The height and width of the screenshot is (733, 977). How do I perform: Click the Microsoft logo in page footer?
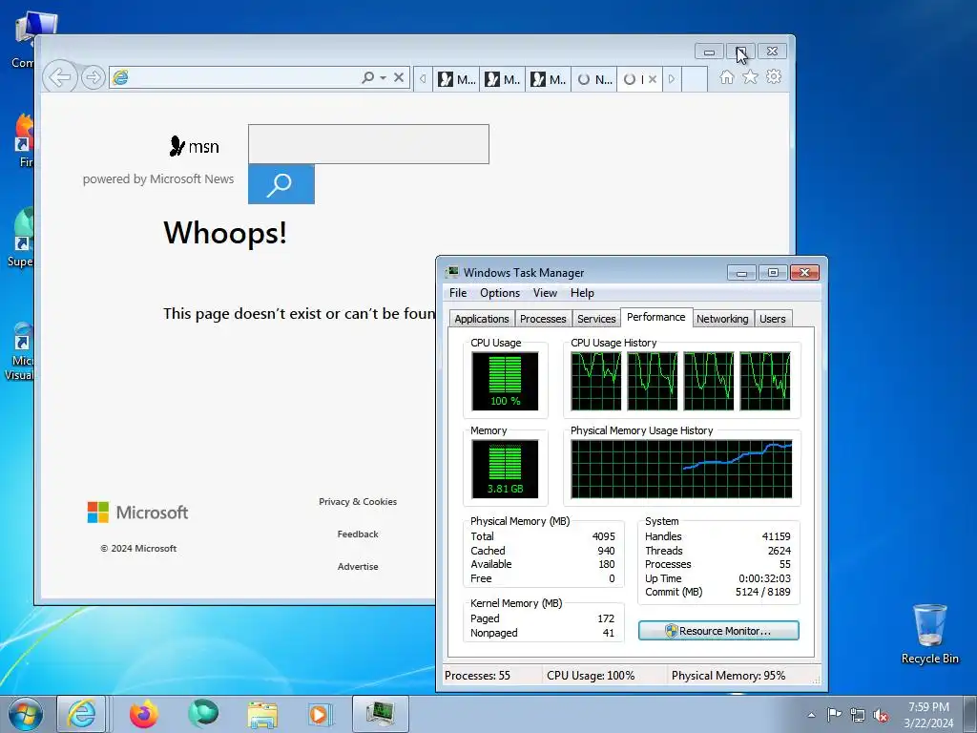click(x=137, y=513)
